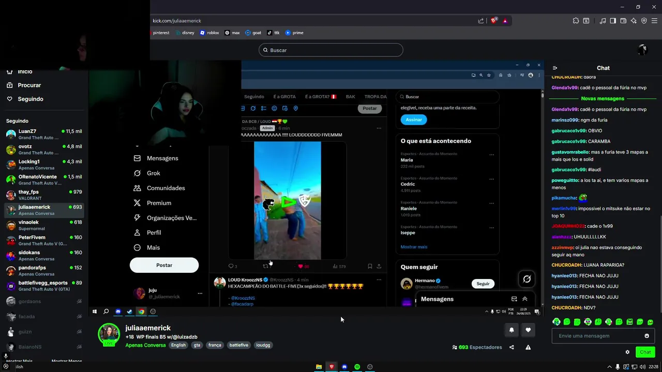This screenshot has height=372, width=662.
Task: Click the Novas mensagens divider in chat
Action: [603, 98]
